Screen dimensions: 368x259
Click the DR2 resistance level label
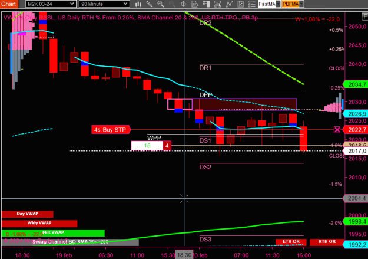pyautogui.click(x=205, y=22)
